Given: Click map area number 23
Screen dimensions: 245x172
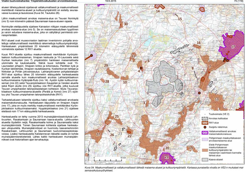Looking at the screenshot, I should point(120,134).
